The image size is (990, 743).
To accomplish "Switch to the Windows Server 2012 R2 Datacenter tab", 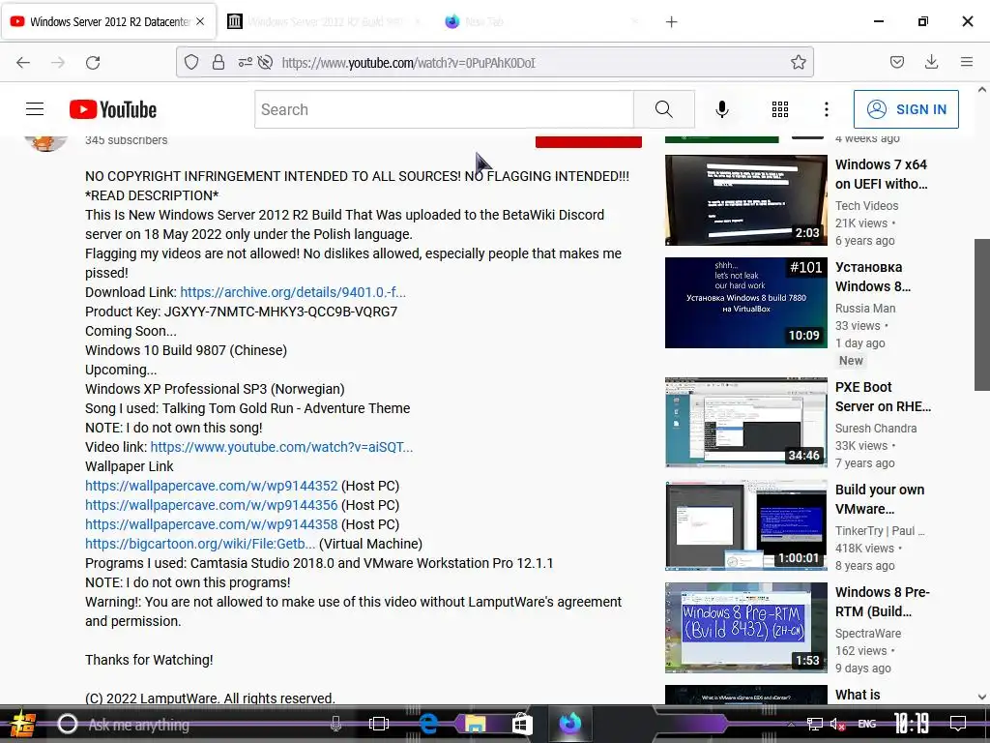I will (x=108, y=21).
